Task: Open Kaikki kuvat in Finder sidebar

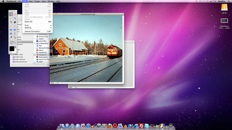Action: point(19,57)
